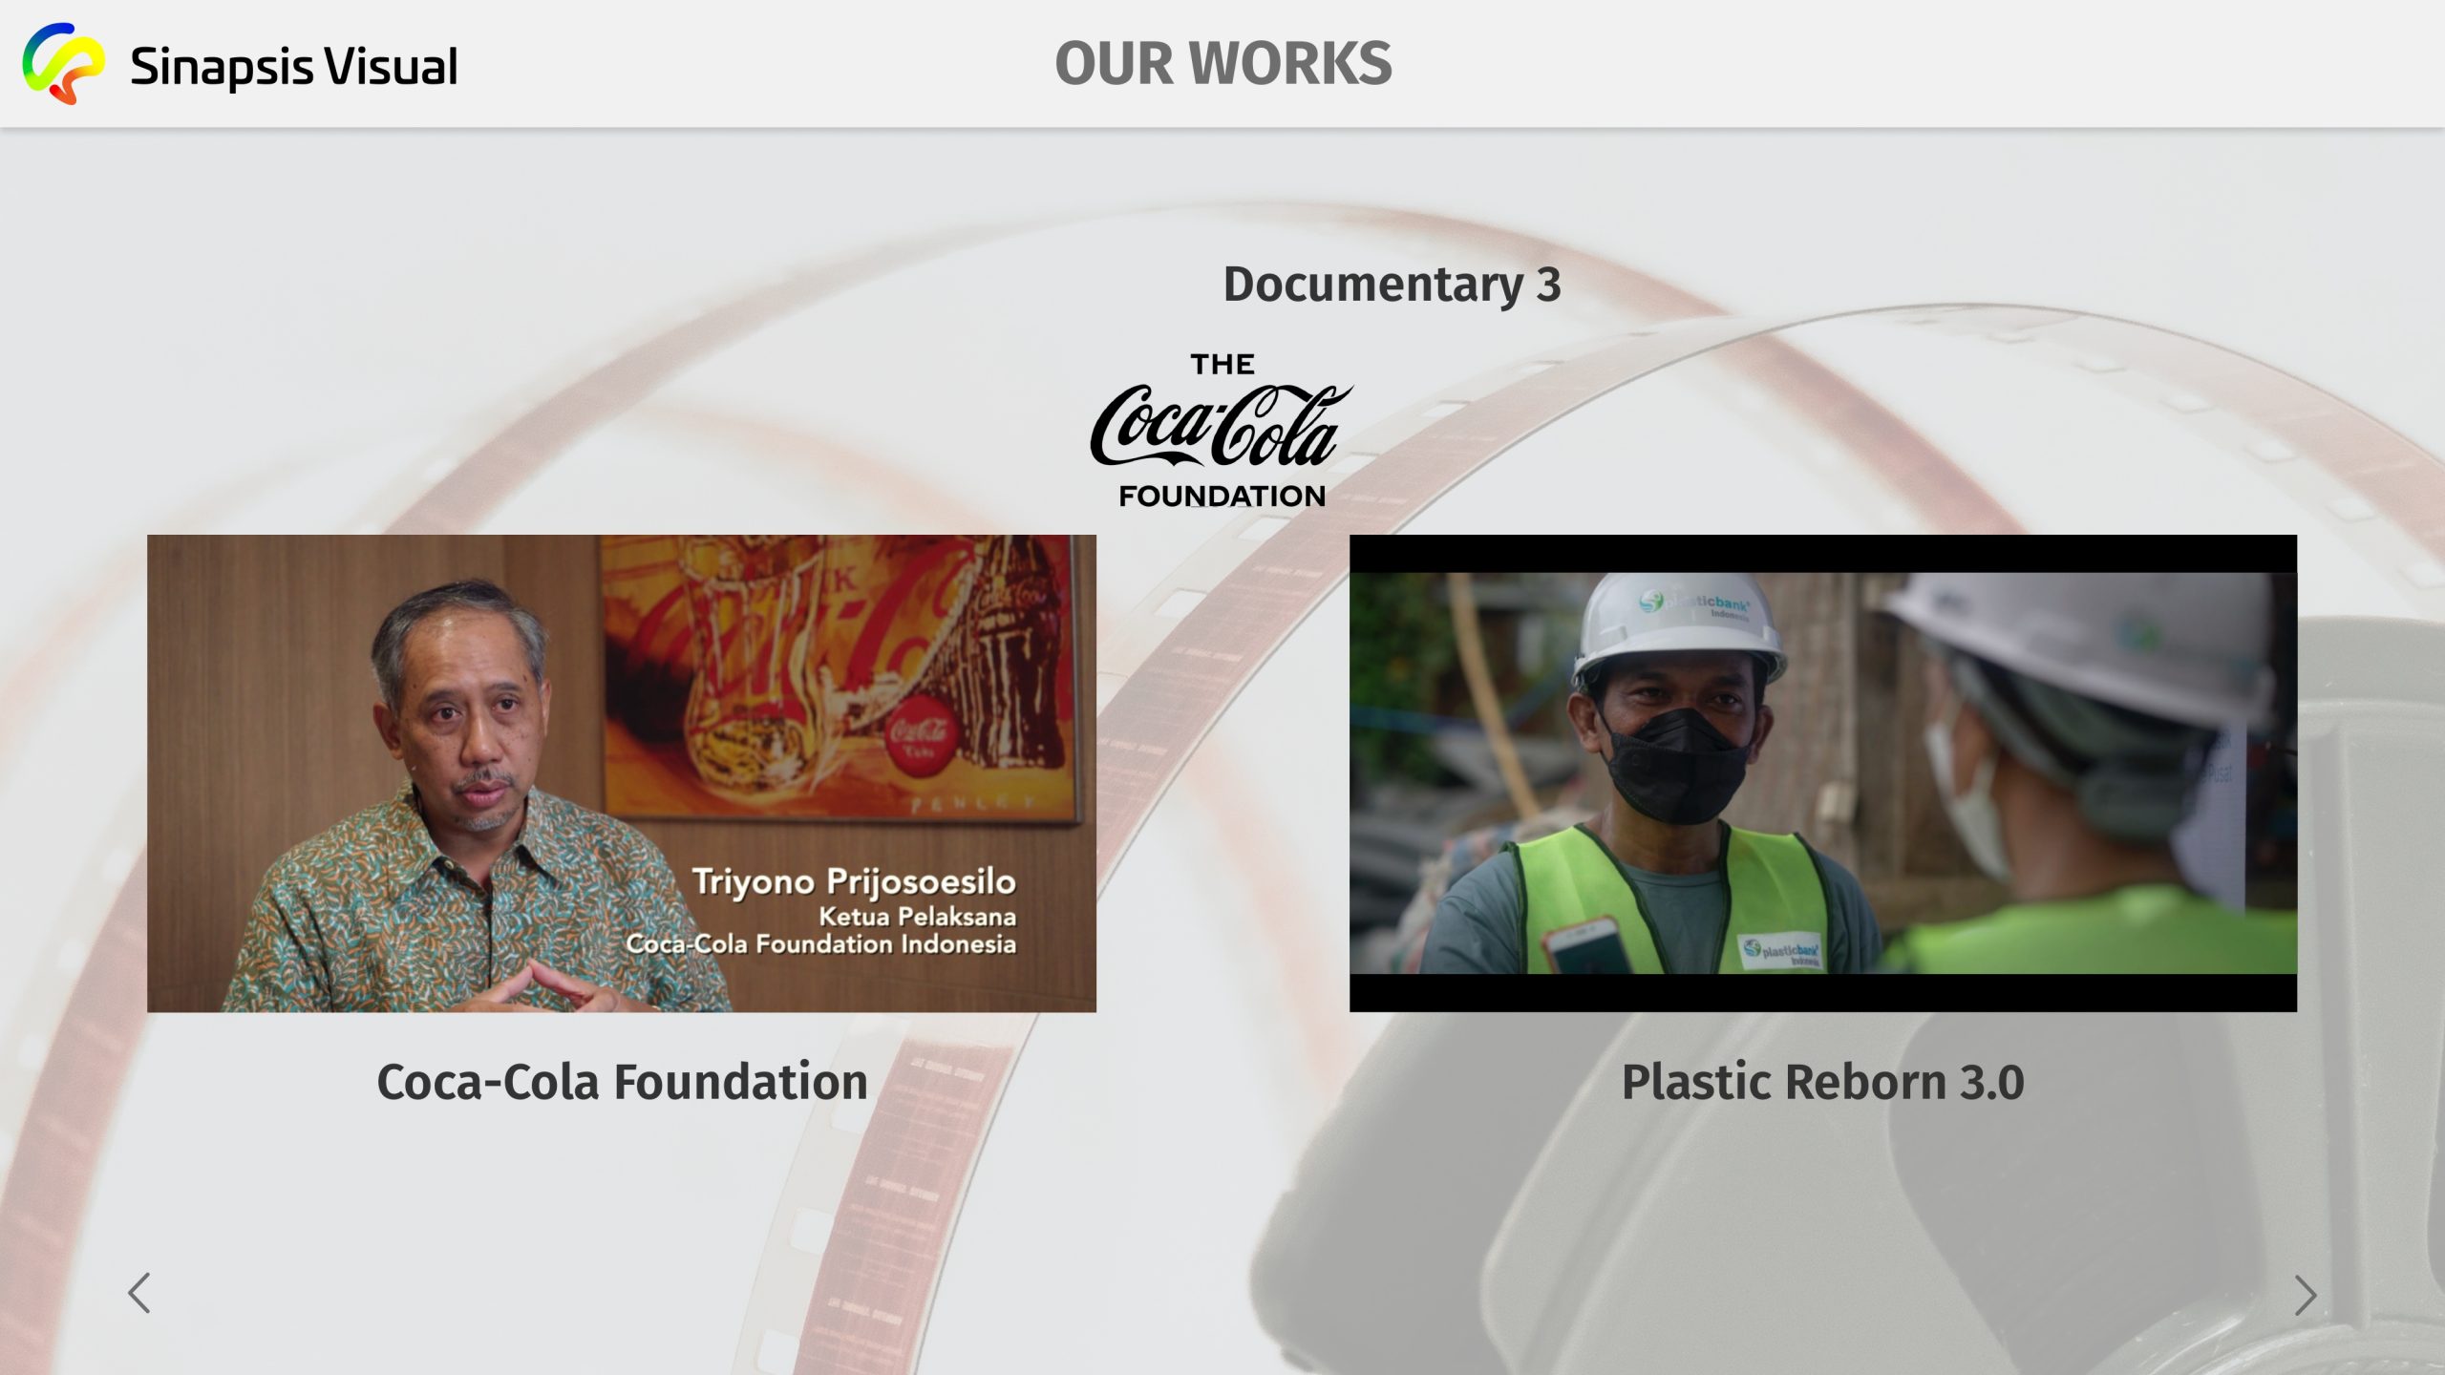
Task: Click the Sinapsis Visual brand name text
Action: (293, 66)
